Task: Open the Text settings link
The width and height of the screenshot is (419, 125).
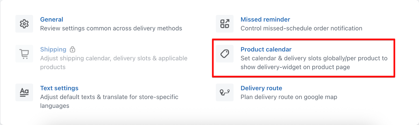Action: [x=59, y=88]
